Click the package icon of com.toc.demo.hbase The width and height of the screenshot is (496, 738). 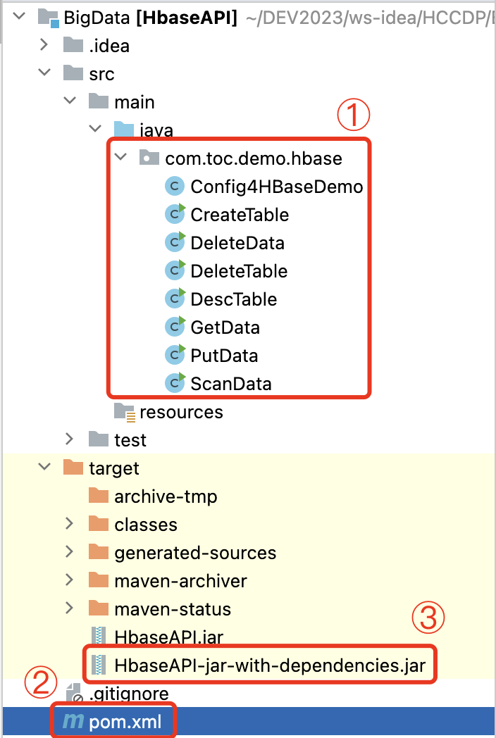point(148,158)
